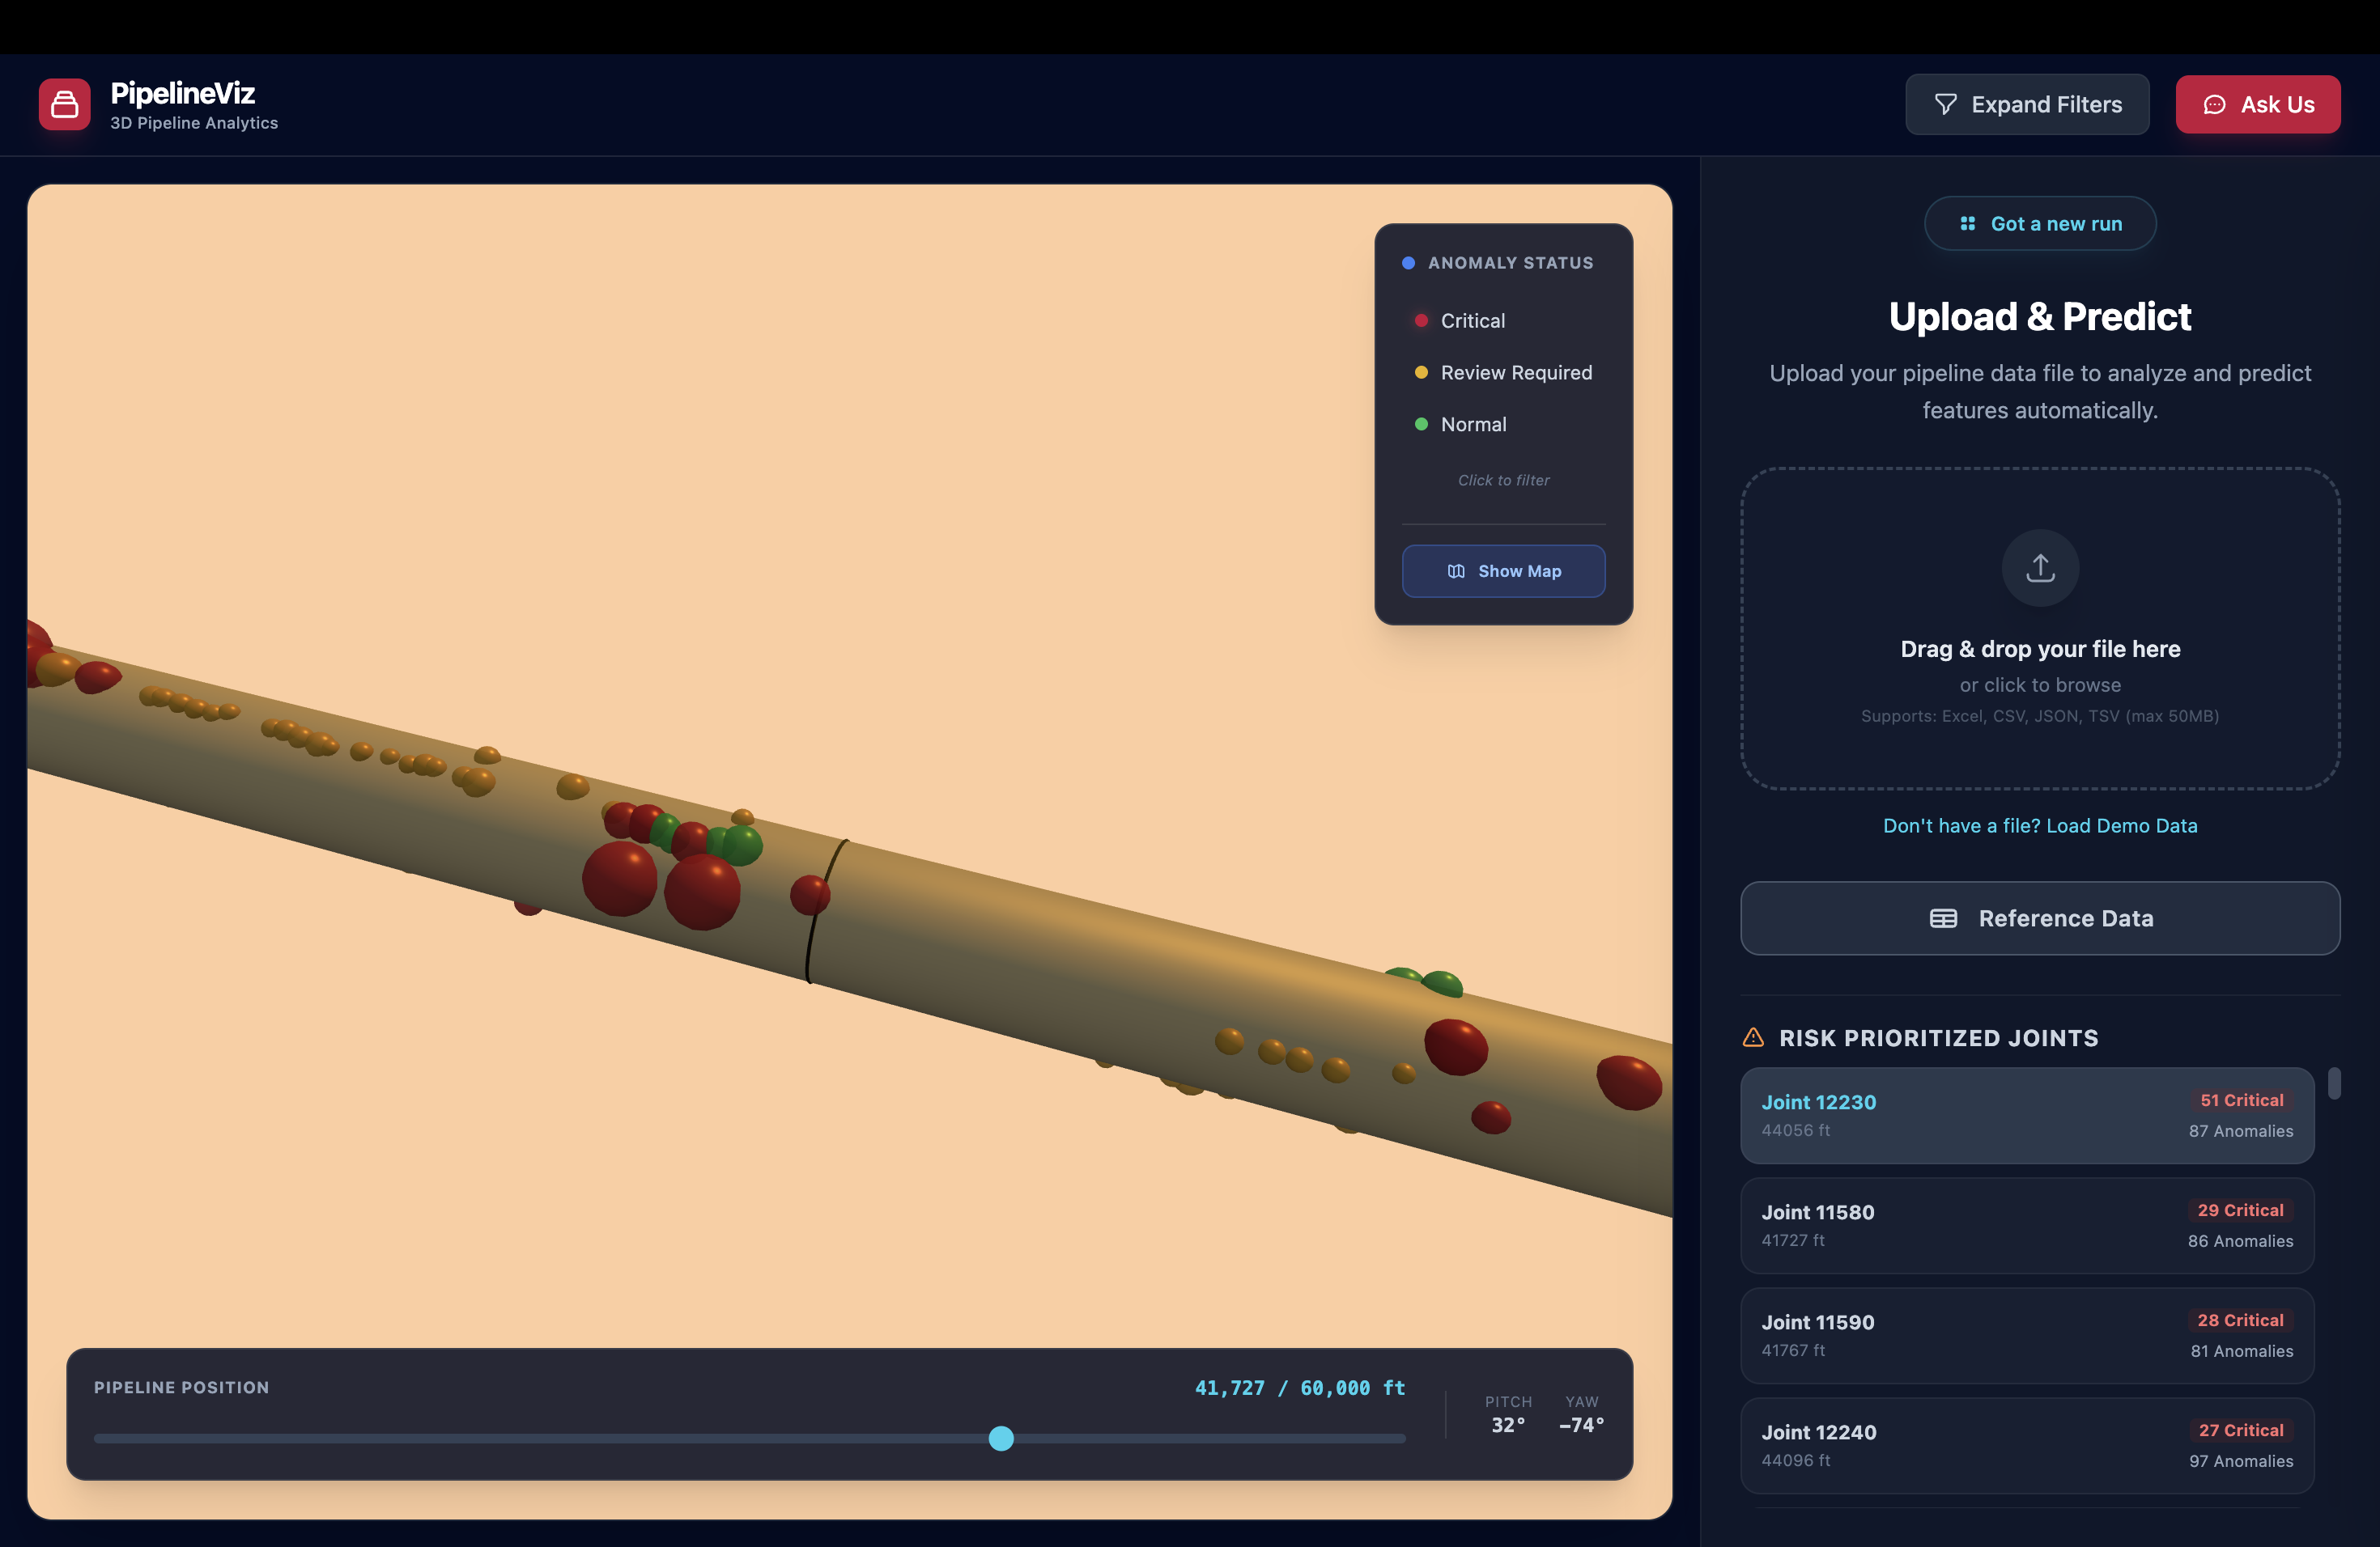Click the pipeline position slider handle
Image resolution: width=2380 pixels, height=1547 pixels.
pos(1001,1438)
